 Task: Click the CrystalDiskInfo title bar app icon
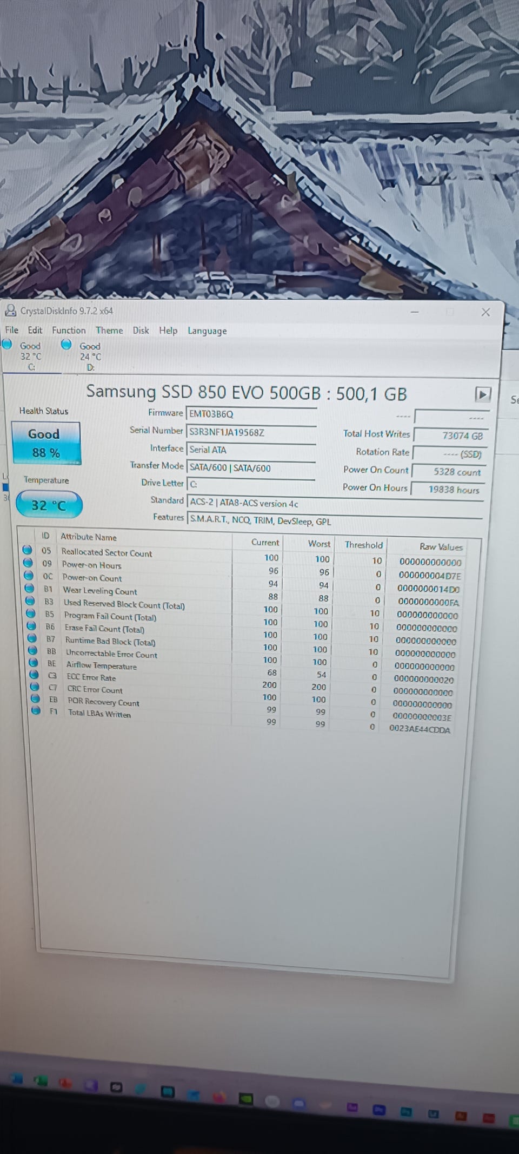(x=10, y=311)
